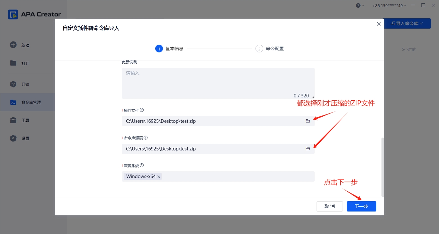
Task: Click the 取消 button
Action: click(329, 206)
